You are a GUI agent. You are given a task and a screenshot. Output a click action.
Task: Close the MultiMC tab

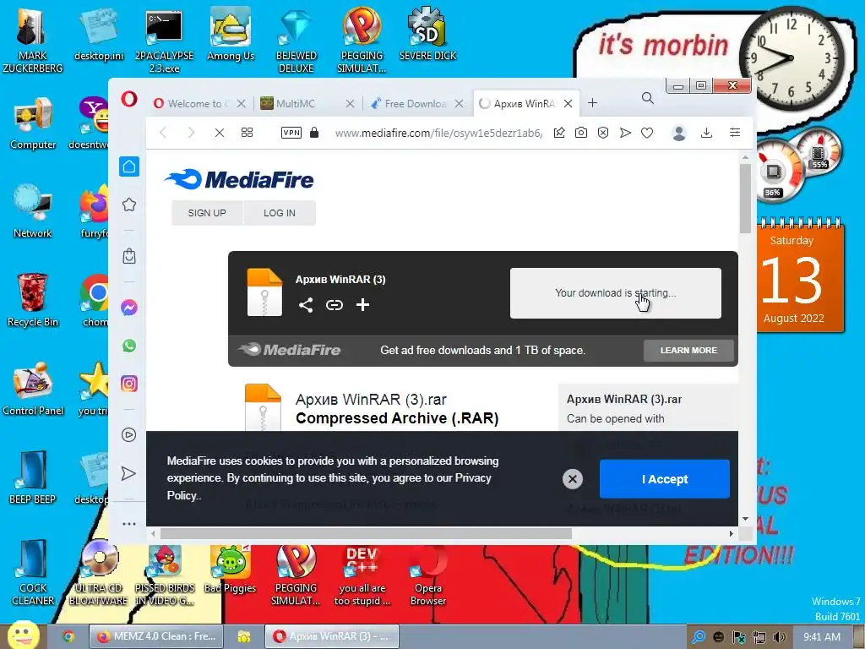[350, 103]
